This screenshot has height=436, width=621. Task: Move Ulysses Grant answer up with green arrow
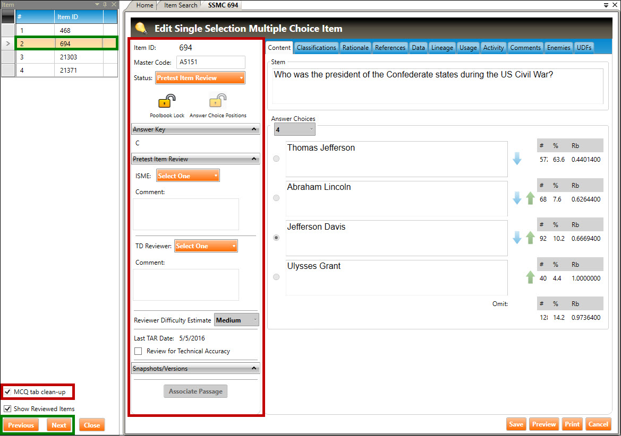[x=530, y=277]
